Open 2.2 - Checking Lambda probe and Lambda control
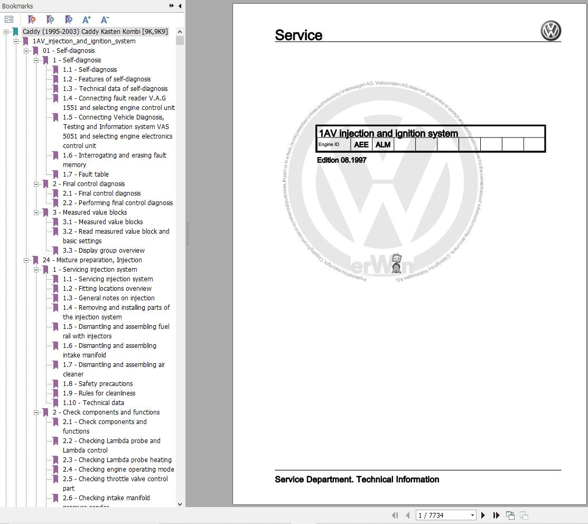The image size is (588, 524). pos(111,446)
